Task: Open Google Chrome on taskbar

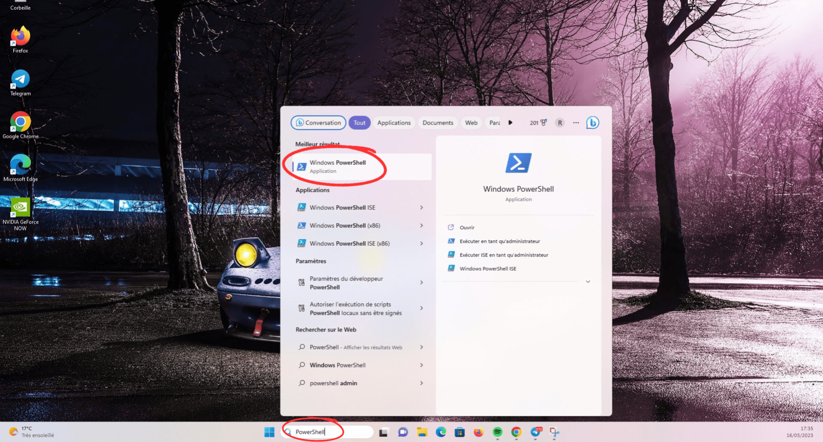Action: click(x=516, y=432)
